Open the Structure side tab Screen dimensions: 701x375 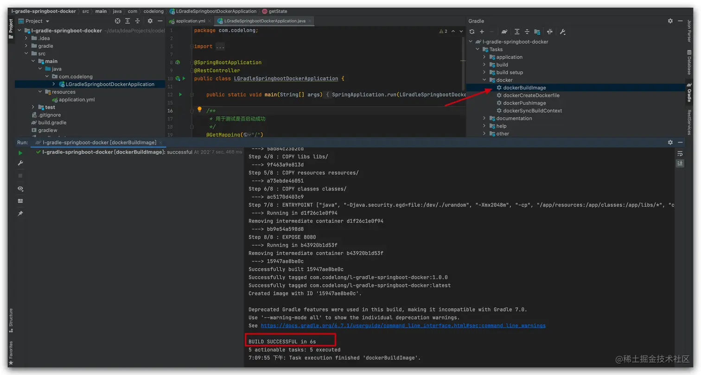coord(11,320)
